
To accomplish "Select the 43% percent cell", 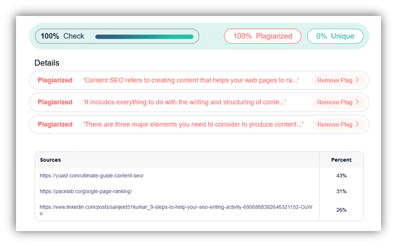I will (341, 176).
